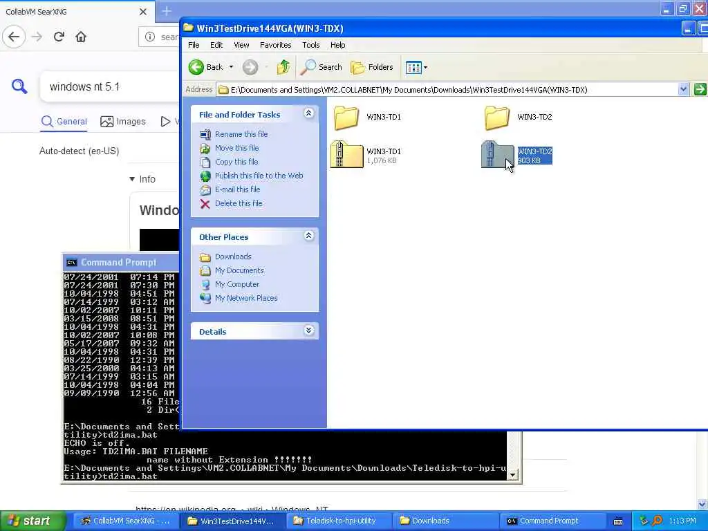Click the green Go arrow beside address bar
Screen dimensions: 708x531
[700, 89]
